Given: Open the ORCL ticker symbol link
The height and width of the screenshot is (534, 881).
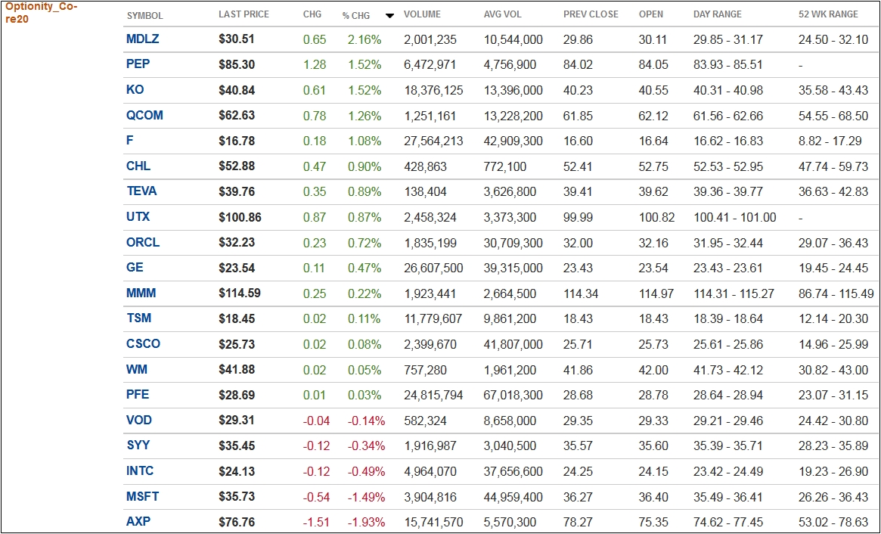Looking at the screenshot, I should tap(143, 243).
